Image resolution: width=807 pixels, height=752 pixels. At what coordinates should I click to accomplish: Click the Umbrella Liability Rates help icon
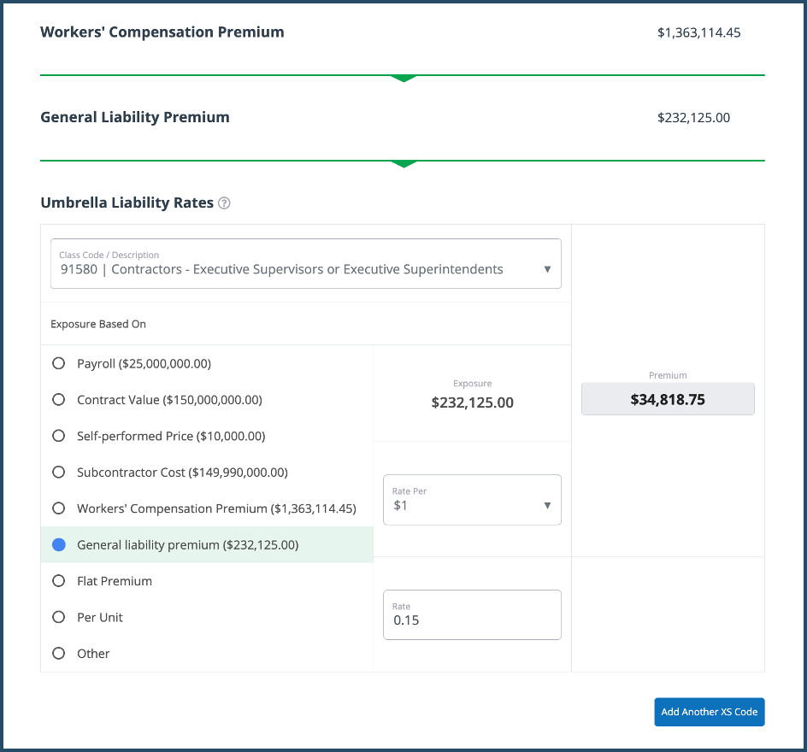coord(224,203)
